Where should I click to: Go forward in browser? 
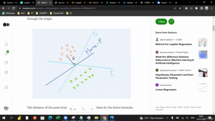click(8, 8)
